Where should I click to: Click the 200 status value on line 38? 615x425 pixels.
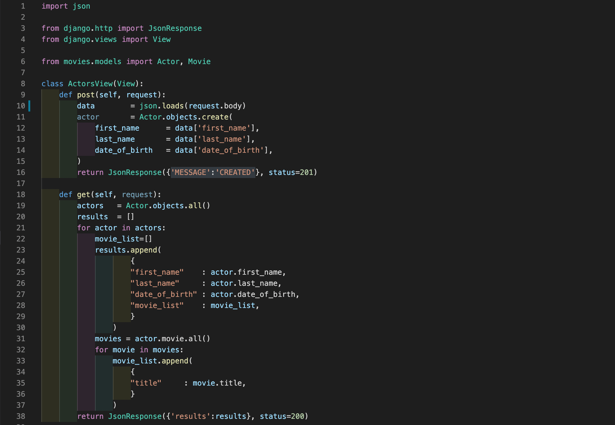298,416
